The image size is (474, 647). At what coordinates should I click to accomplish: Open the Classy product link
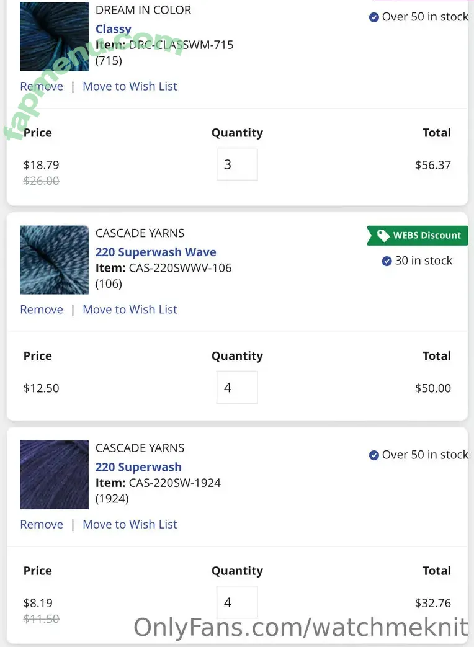click(114, 29)
